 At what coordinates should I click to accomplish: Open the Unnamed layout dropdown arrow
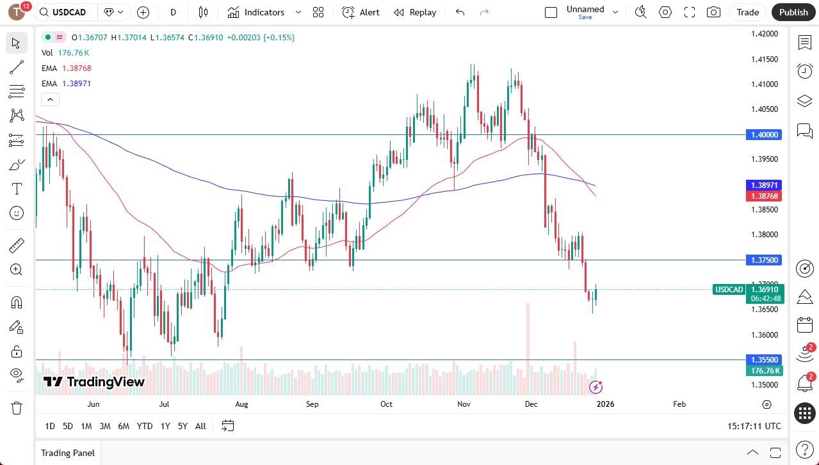click(x=615, y=12)
